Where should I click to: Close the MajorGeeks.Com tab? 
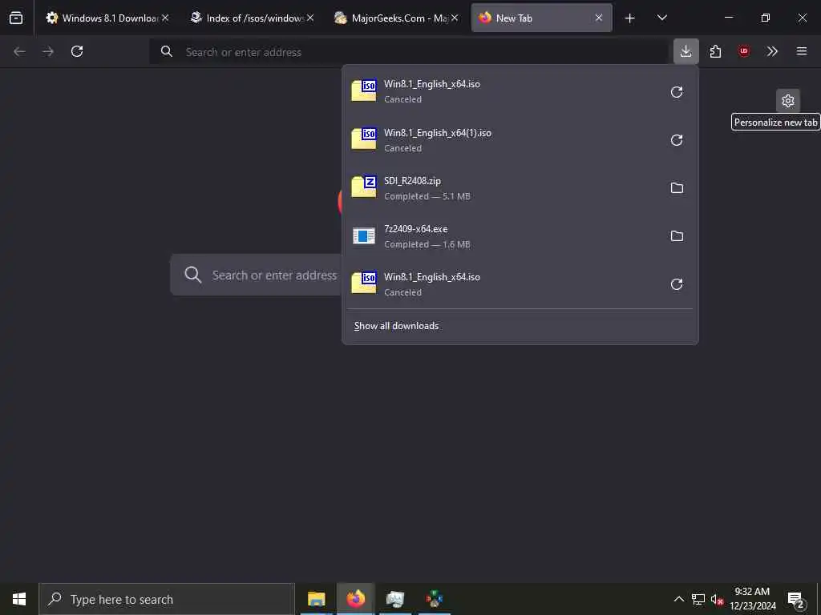[x=455, y=18]
